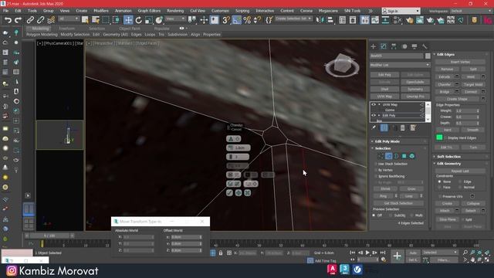Open Reference Coordinate System View dropdown

175,19
